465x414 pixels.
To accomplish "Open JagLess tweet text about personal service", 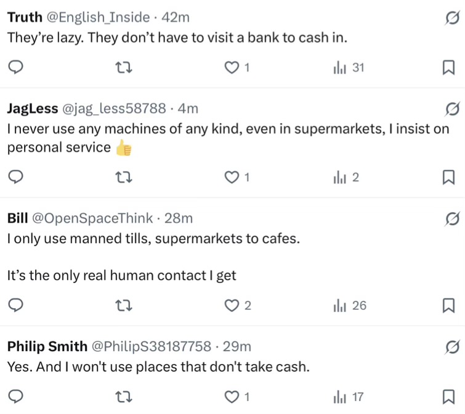I will click(228, 130).
